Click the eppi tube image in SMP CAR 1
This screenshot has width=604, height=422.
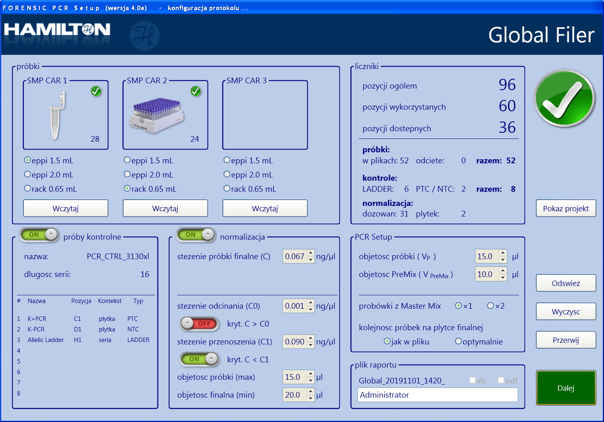(x=57, y=115)
